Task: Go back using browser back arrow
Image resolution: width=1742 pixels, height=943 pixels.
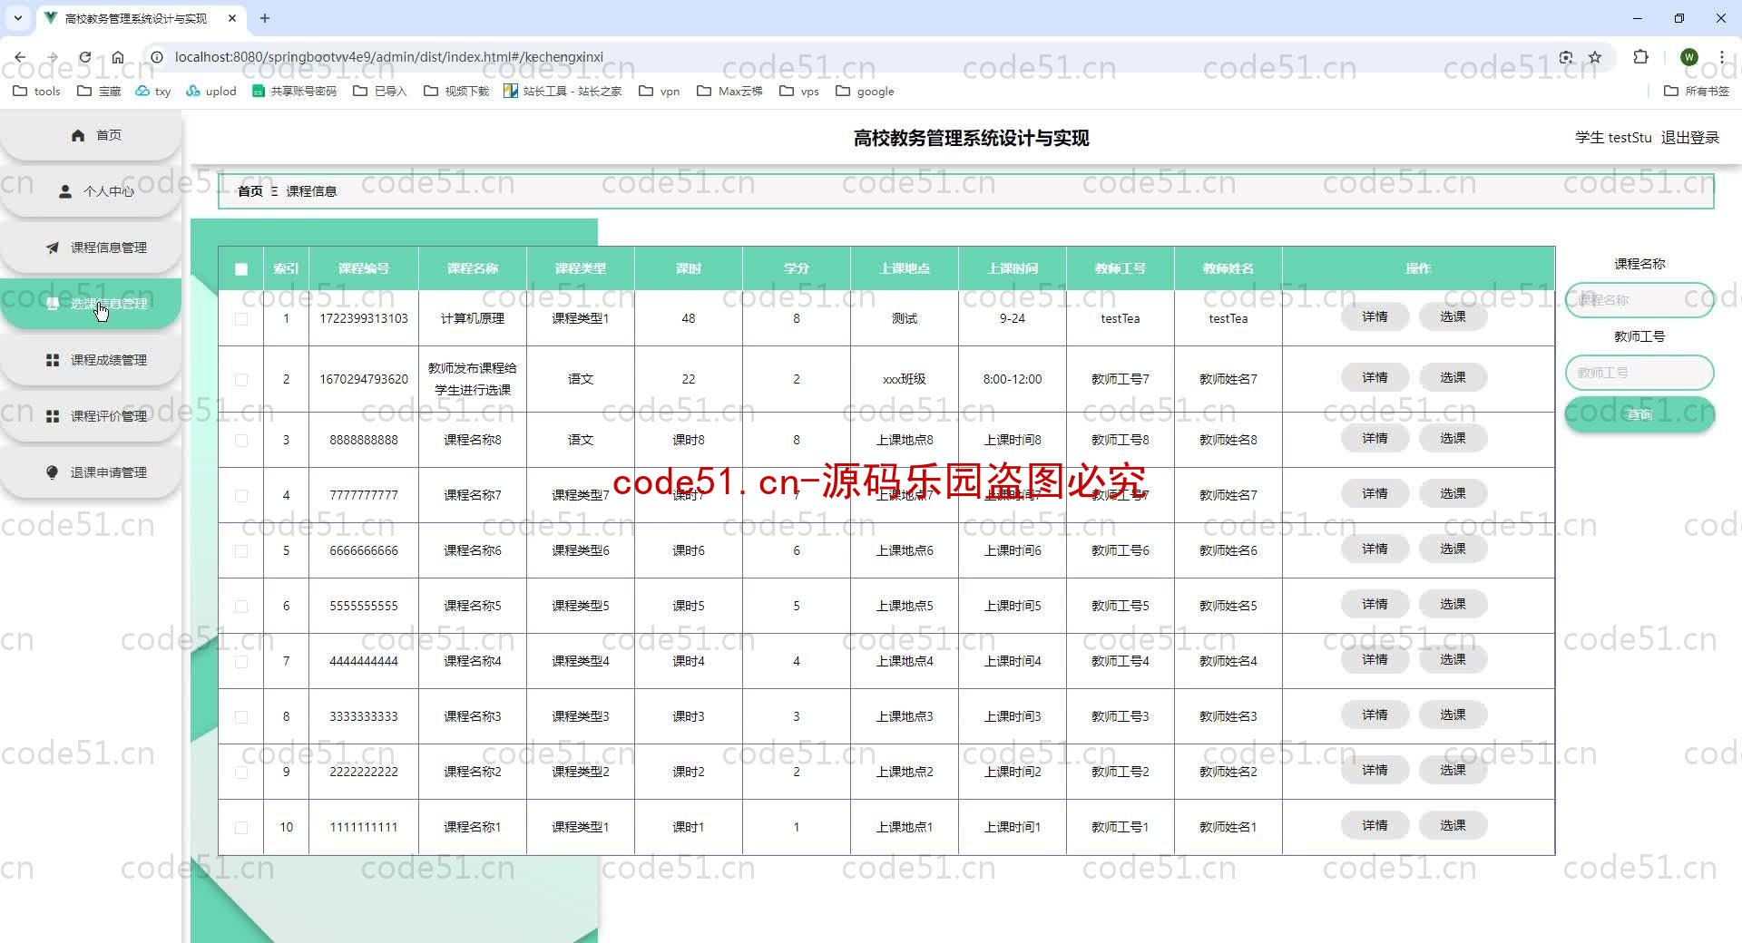Action: tap(20, 57)
